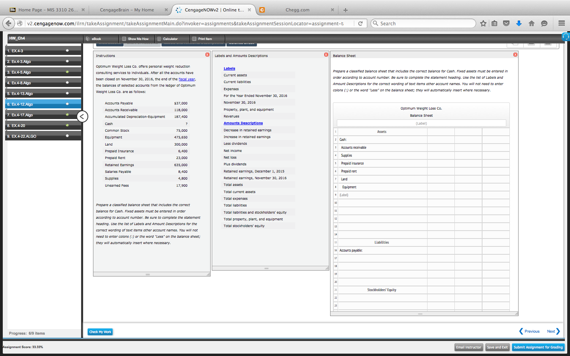Image resolution: width=570 pixels, height=356 pixels.
Task: Submit Assignment for Grading
Action: [538, 347]
